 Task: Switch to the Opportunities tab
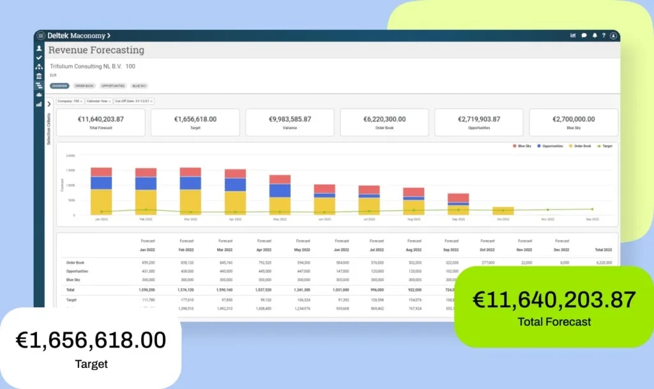point(113,86)
